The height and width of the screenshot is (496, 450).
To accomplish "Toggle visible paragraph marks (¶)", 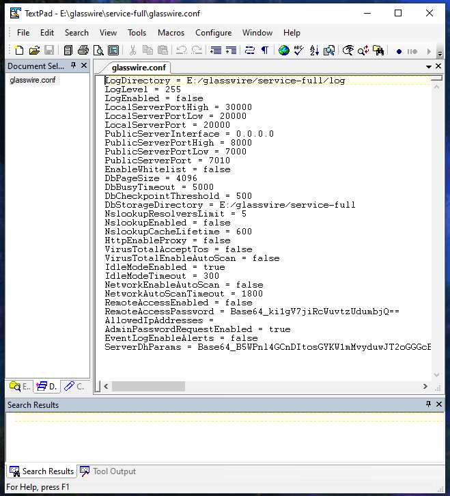I will (x=264, y=51).
